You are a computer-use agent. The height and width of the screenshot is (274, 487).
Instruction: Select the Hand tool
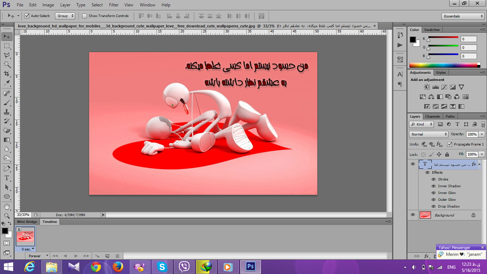[x=7, y=207]
